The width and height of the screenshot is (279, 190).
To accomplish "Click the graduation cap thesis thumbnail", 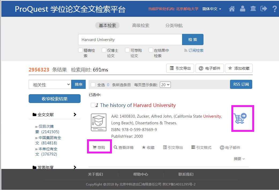I will pyautogui.click(x=99, y=122).
